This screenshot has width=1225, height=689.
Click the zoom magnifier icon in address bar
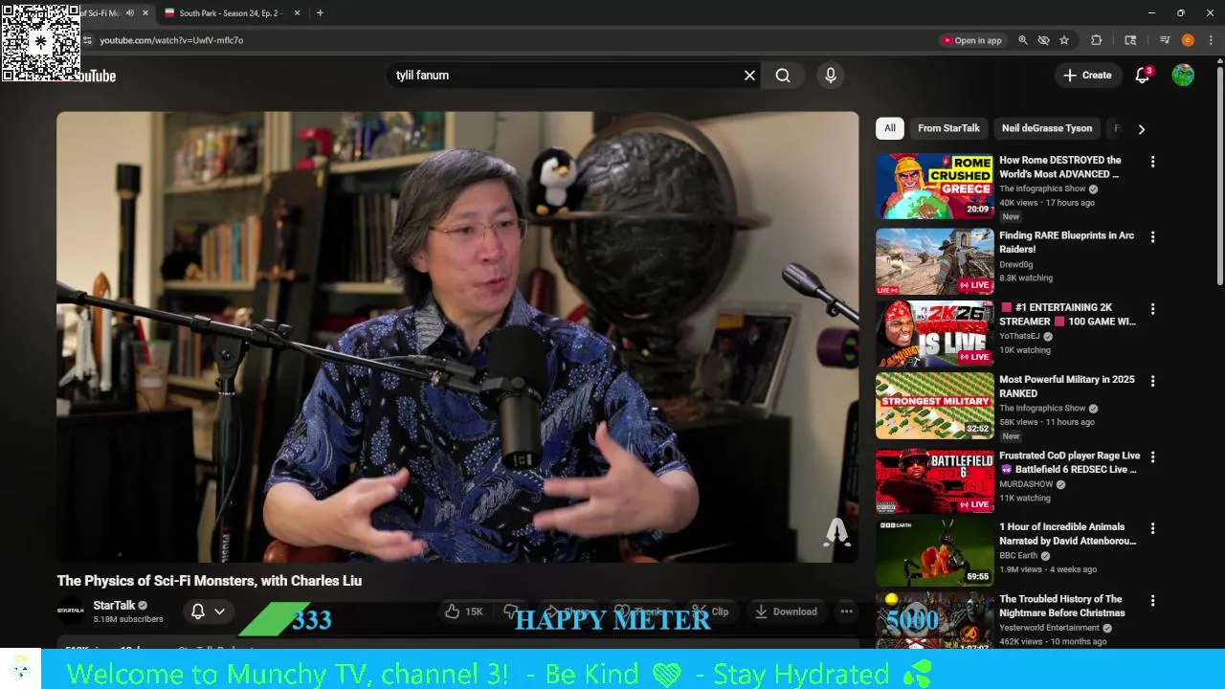pos(1022,40)
